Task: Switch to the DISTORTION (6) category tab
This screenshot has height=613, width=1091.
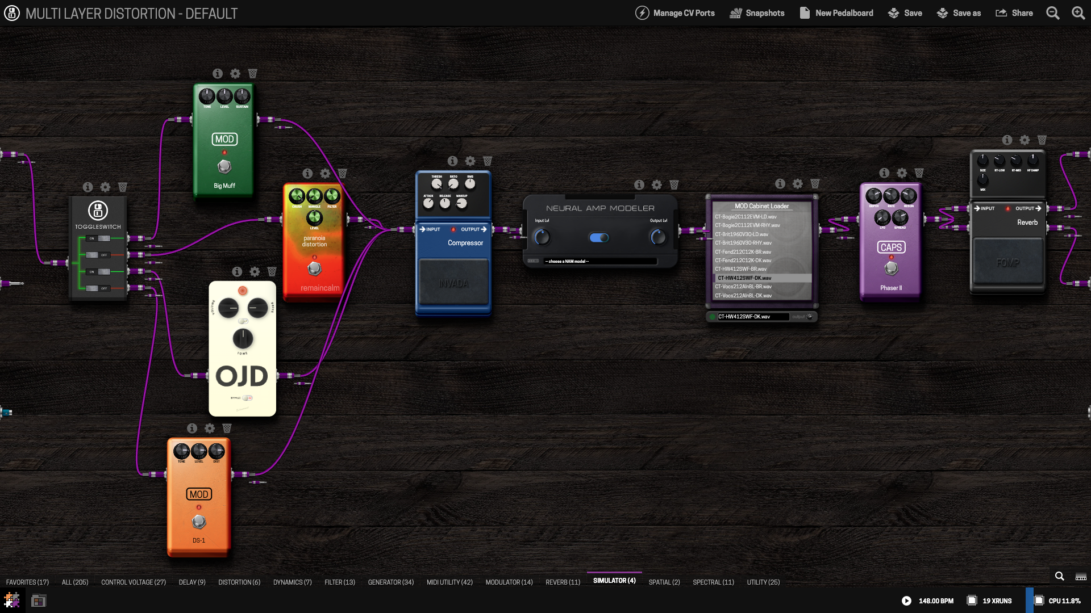Action: click(x=239, y=582)
